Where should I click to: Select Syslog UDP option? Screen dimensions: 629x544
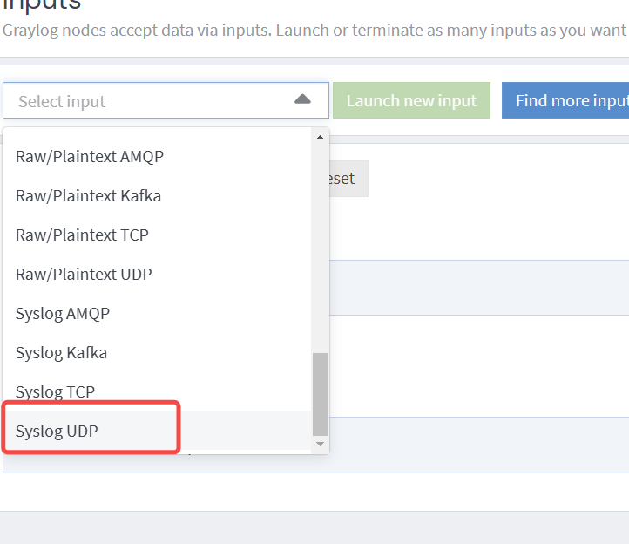[x=157, y=431]
